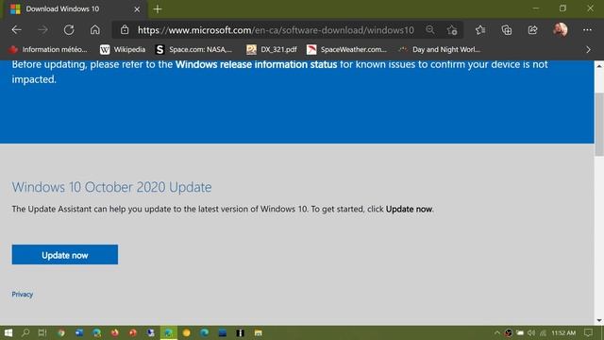View site lock information icon
The width and height of the screenshot is (604, 340).
coord(125,29)
